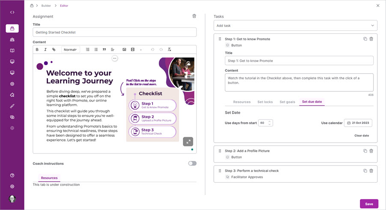Delete Step 3 task with its trash icon

pyautogui.click(x=371, y=171)
